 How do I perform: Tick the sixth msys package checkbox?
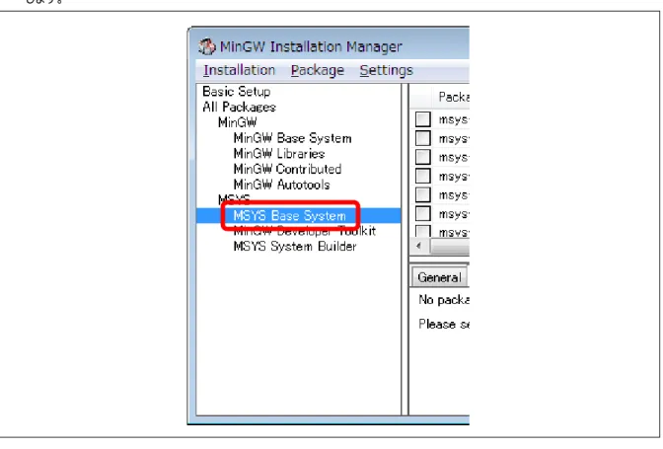[x=423, y=213]
